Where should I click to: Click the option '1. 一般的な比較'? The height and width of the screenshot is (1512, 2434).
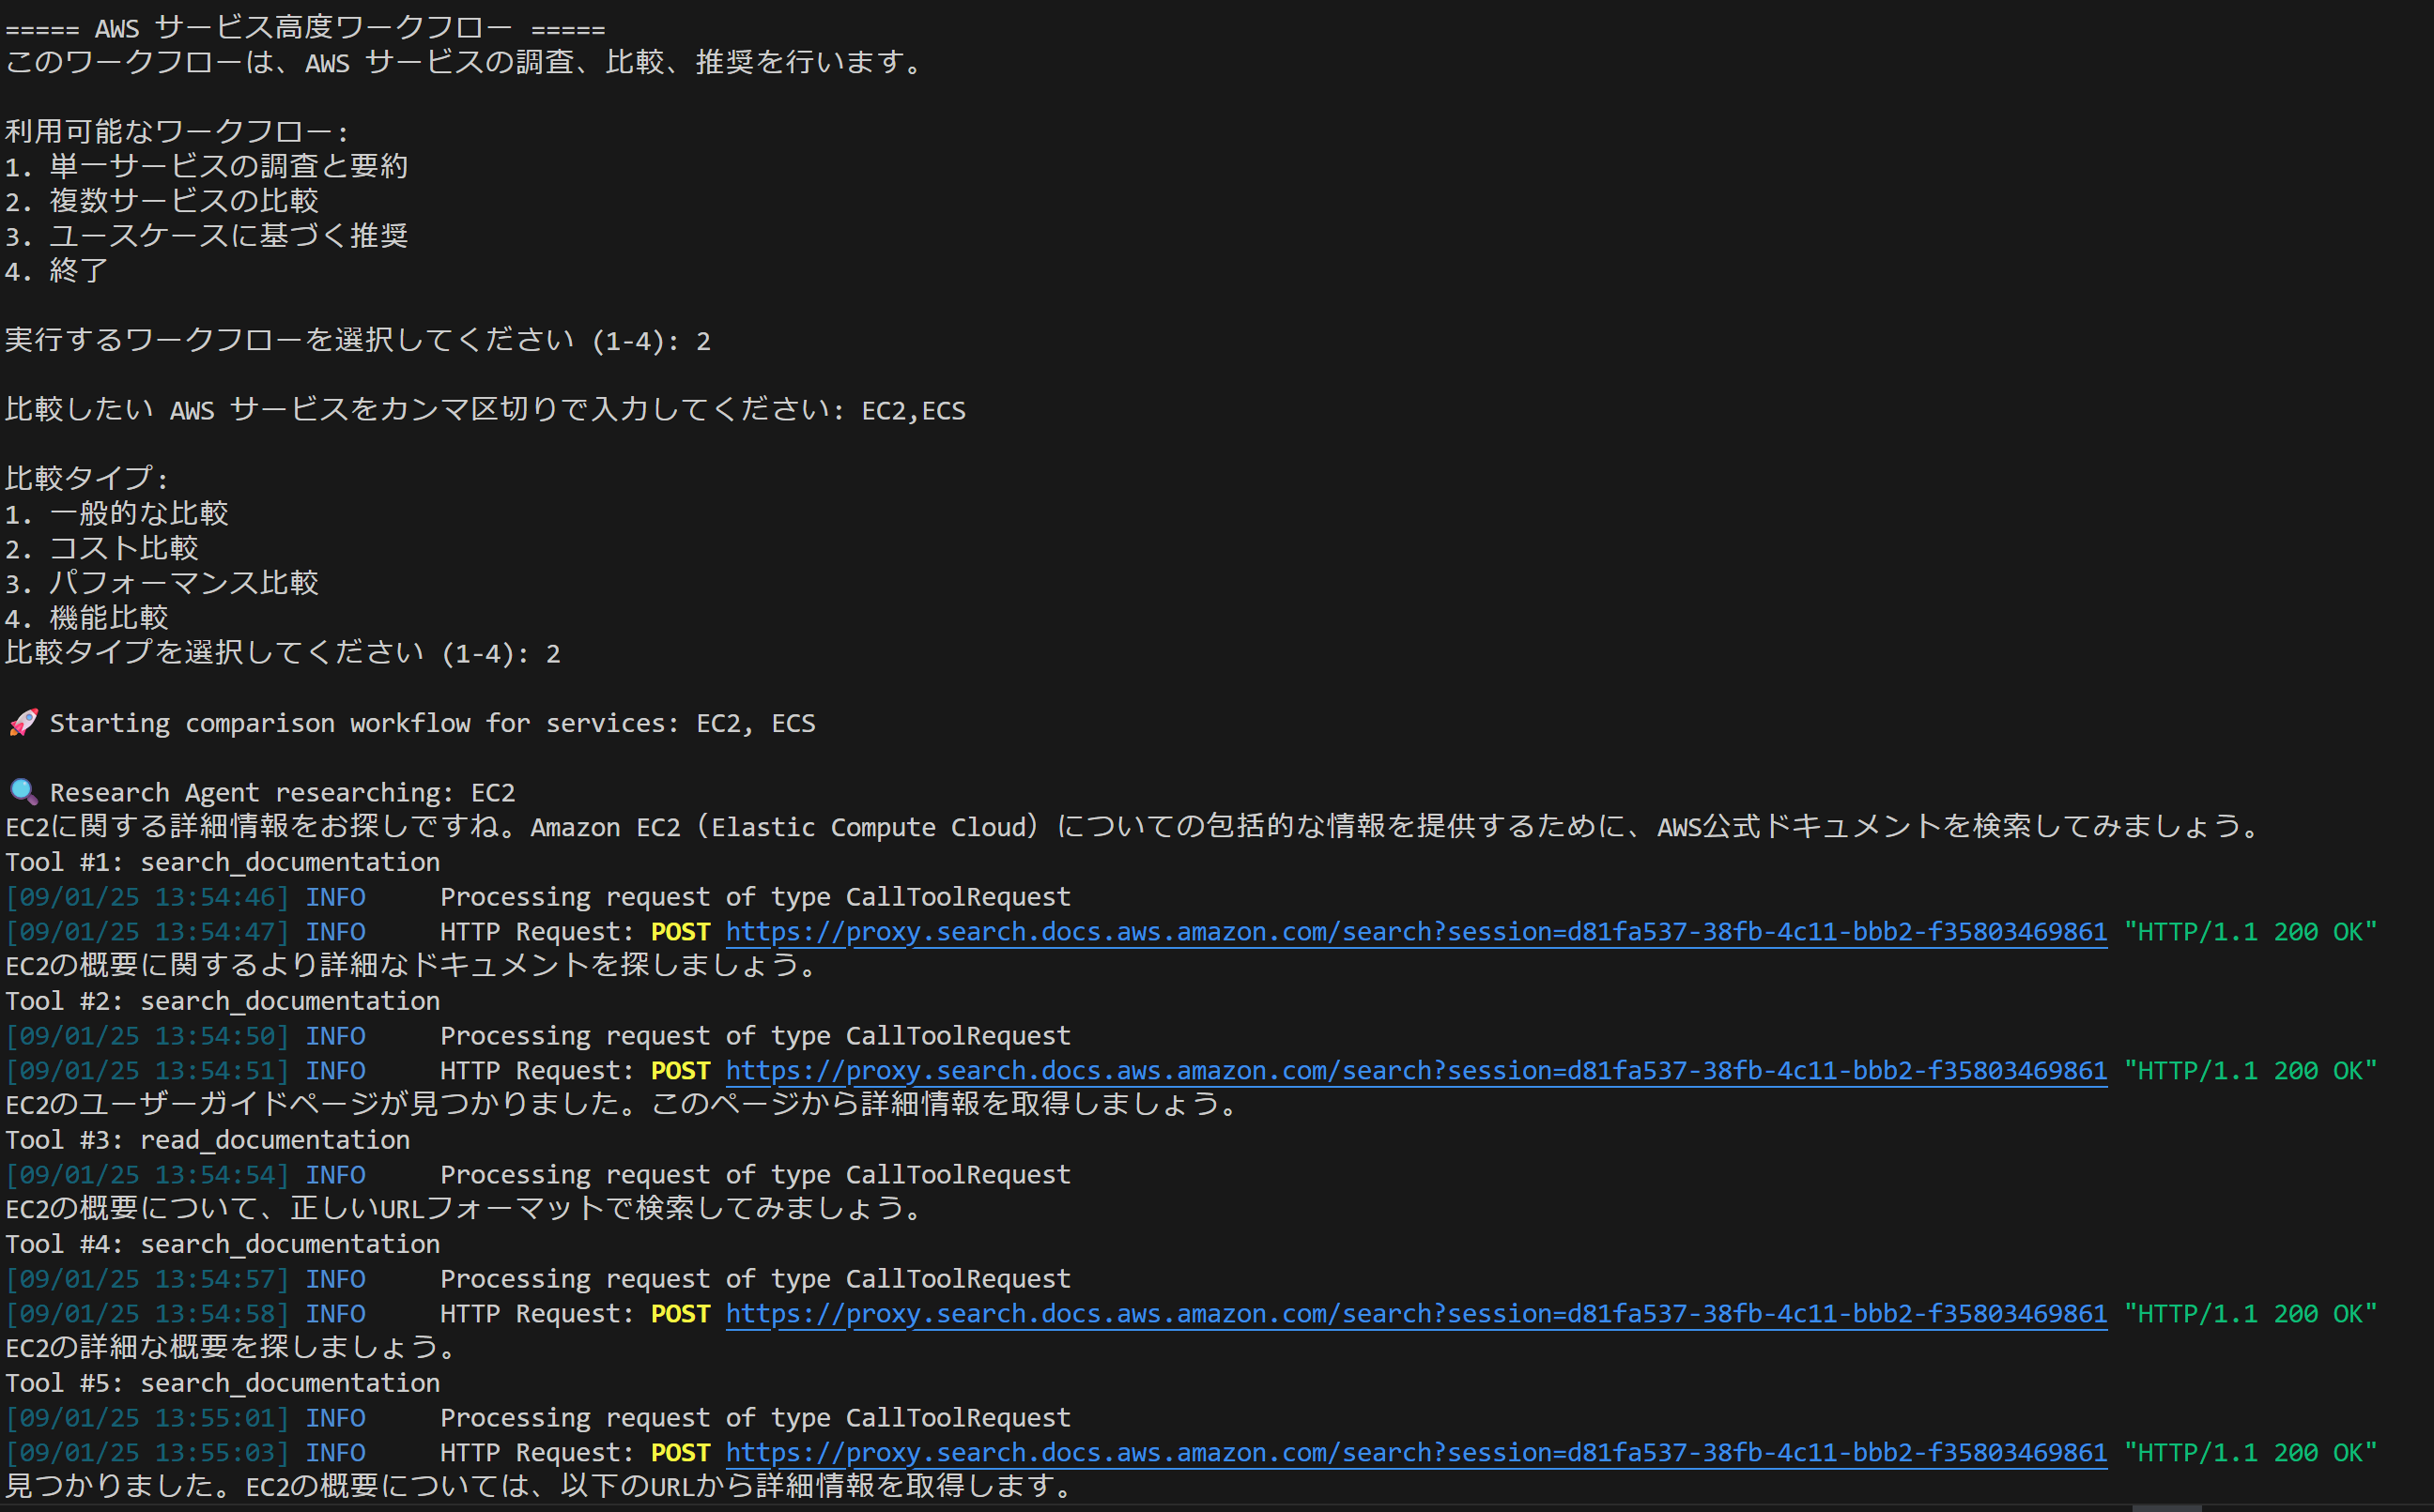point(117,514)
